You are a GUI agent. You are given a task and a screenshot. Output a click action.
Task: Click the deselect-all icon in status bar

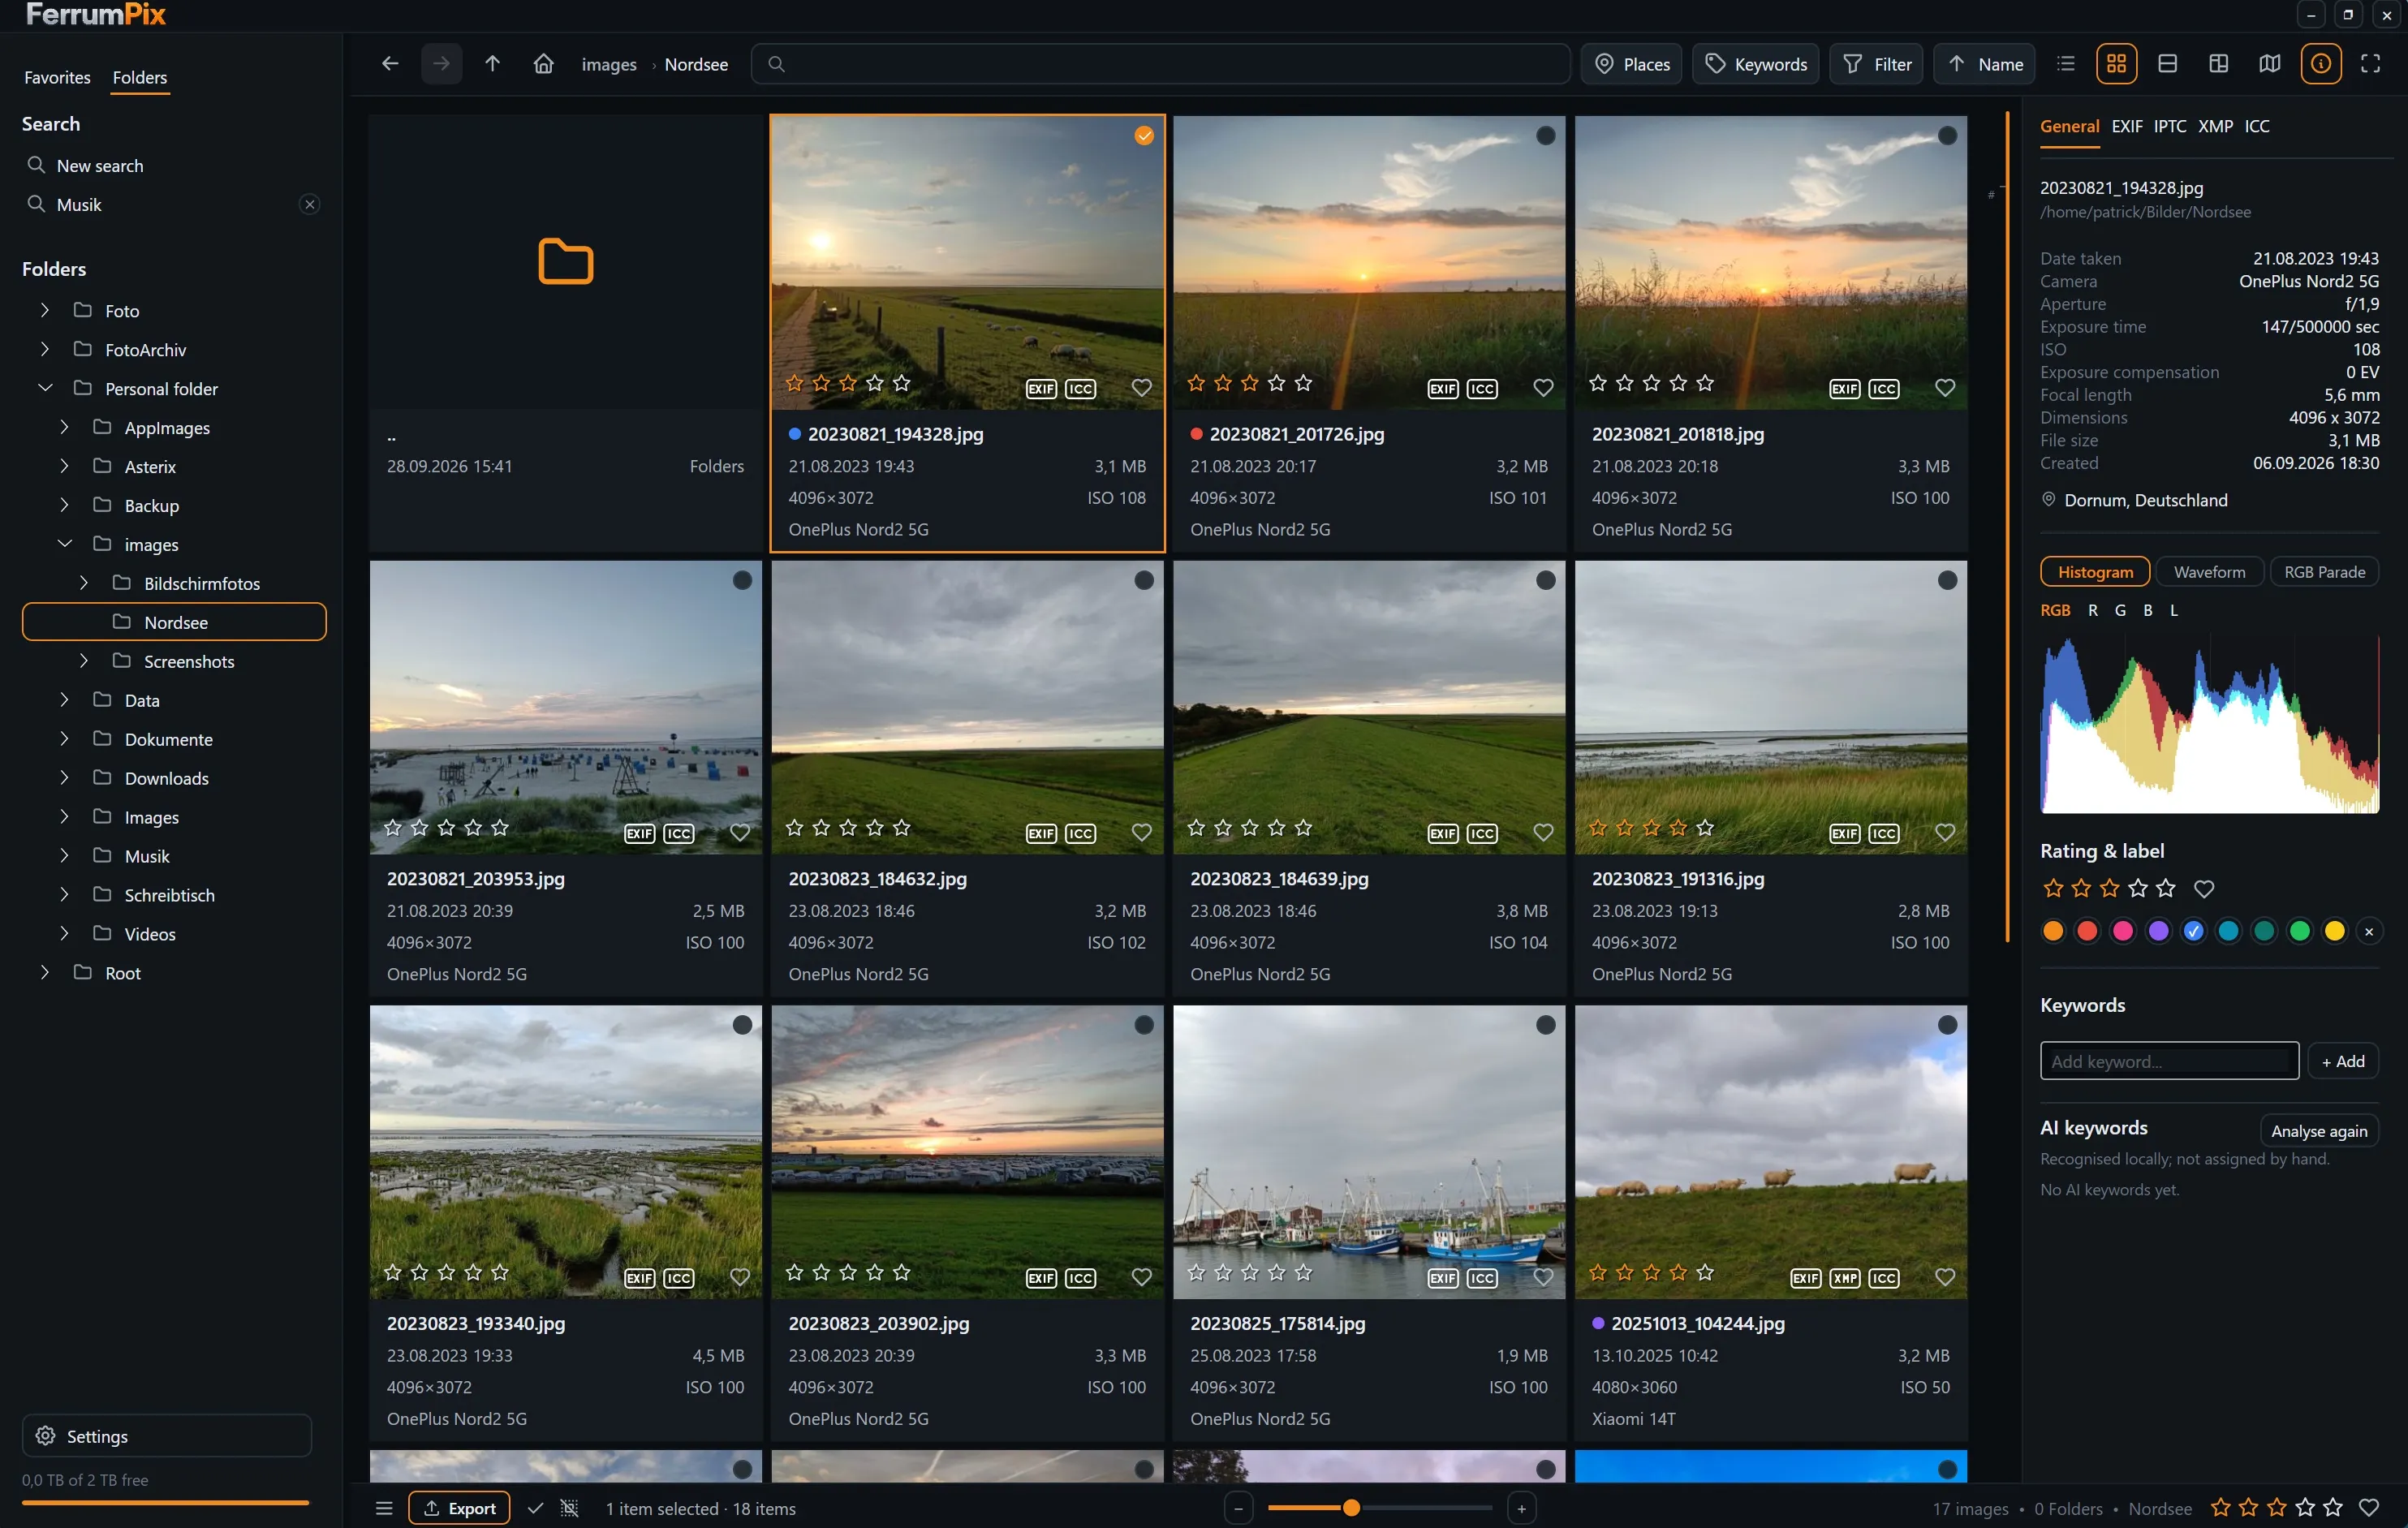[569, 1508]
